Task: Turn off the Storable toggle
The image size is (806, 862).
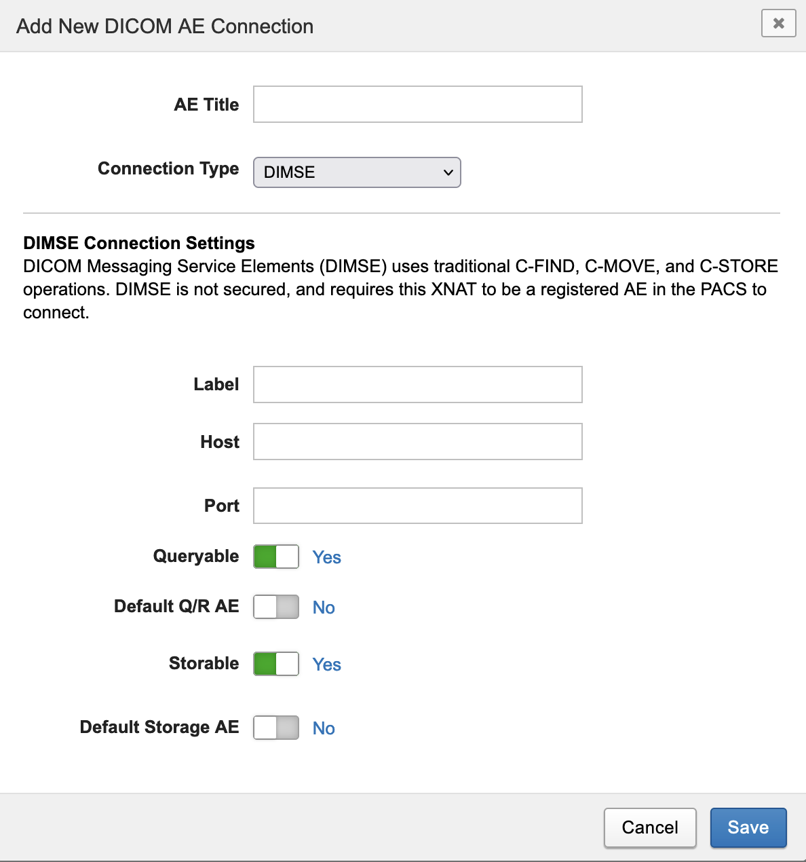Action: coord(276,664)
